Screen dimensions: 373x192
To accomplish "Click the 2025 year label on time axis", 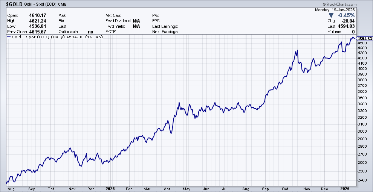I will tap(110, 189).
